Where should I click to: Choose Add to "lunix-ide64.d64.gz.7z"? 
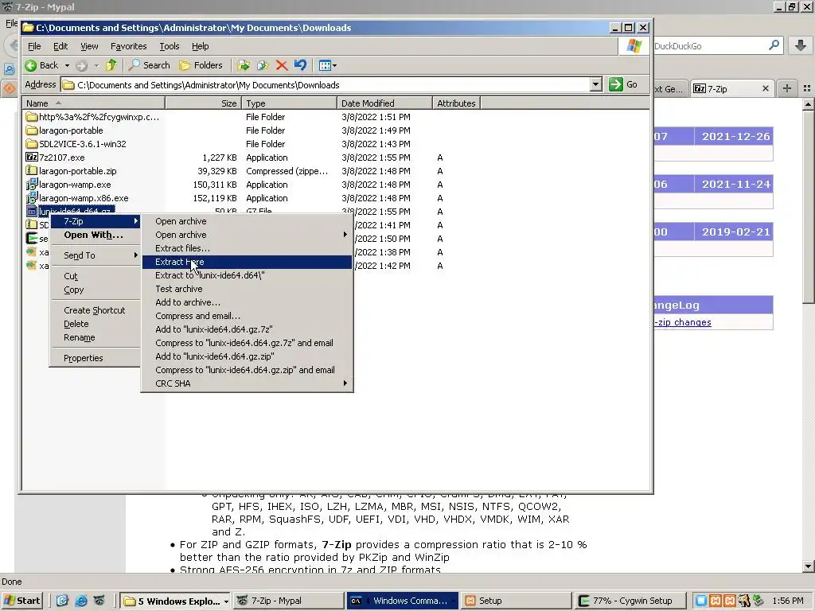[x=247, y=329]
